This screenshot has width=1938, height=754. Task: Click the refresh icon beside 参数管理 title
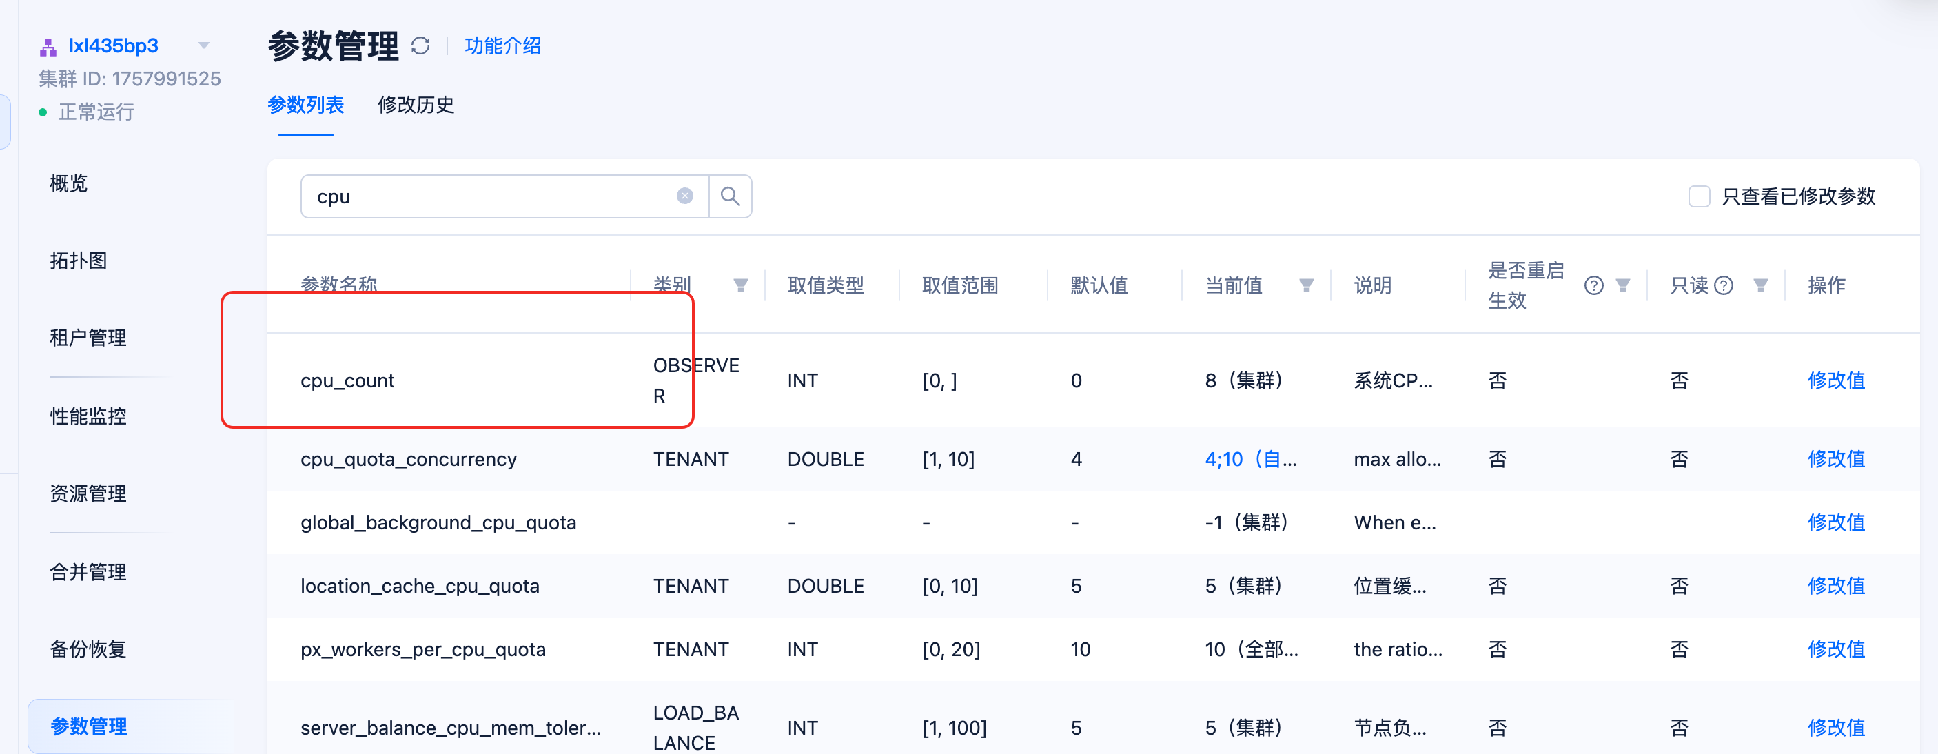[x=420, y=46]
